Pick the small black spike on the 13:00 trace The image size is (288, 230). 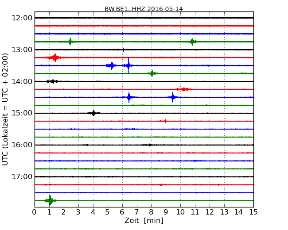click(x=123, y=50)
